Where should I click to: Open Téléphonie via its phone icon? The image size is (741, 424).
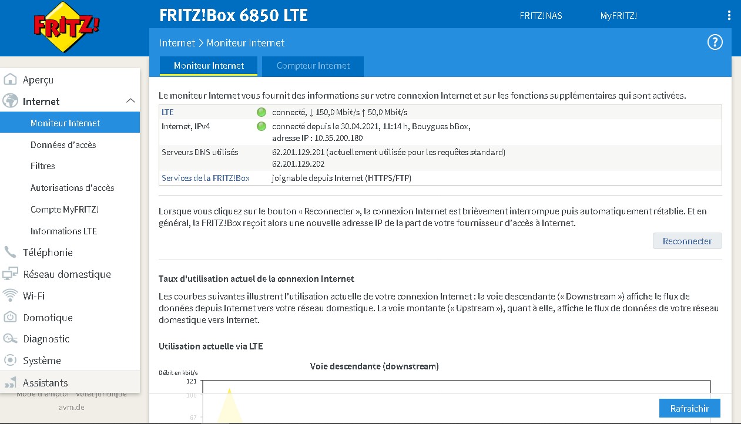coord(11,253)
